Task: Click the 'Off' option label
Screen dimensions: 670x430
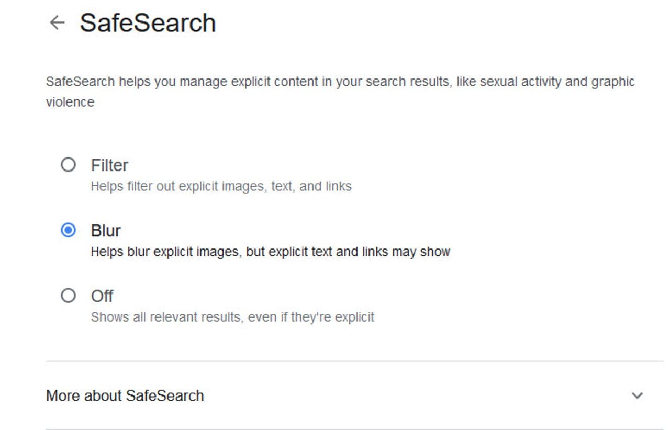Action: click(x=102, y=296)
